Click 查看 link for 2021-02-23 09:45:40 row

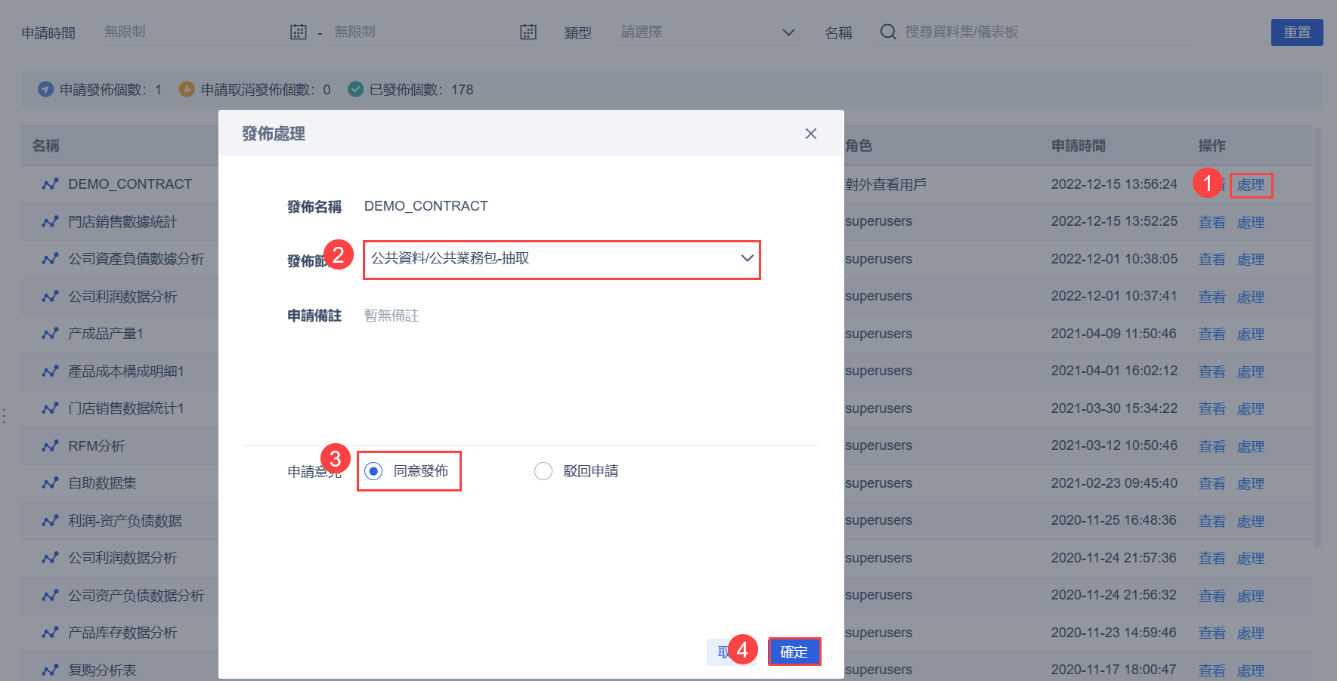coord(1212,483)
